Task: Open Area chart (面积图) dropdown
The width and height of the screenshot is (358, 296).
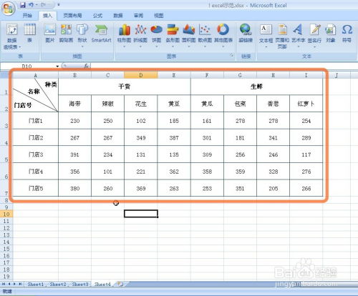Action: (189, 46)
